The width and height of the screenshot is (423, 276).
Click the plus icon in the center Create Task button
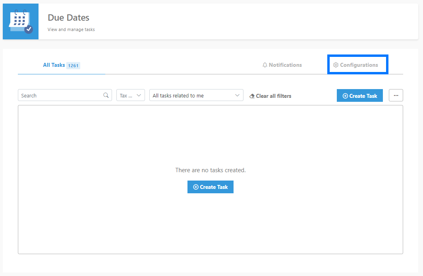pyautogui.click(x=196, y=187)
